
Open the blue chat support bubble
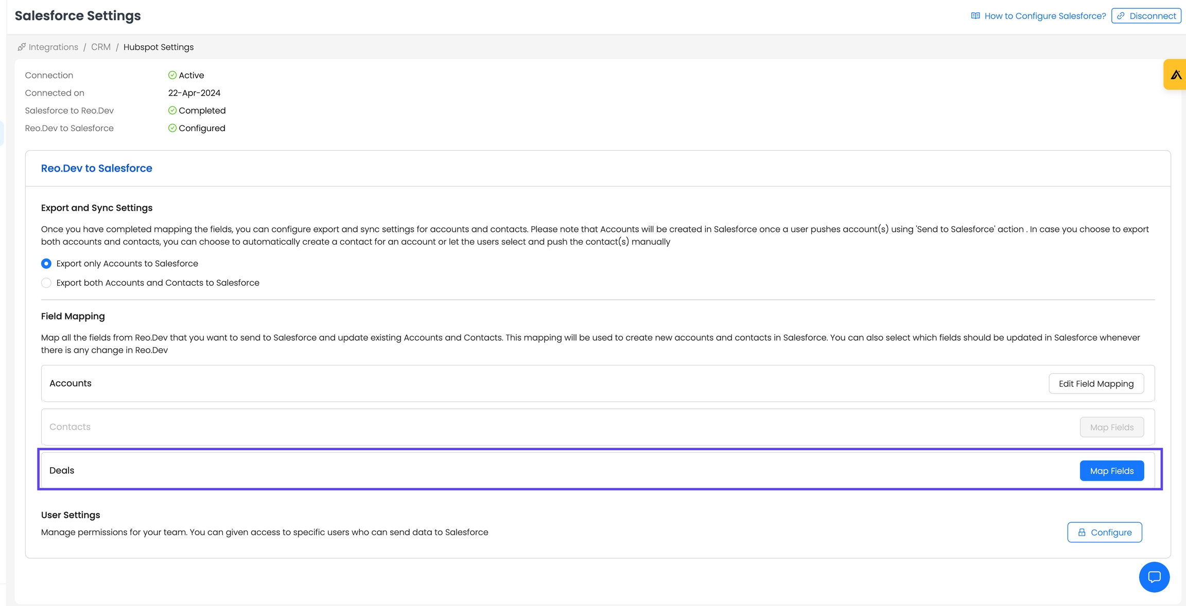(x=1154, y=577)
